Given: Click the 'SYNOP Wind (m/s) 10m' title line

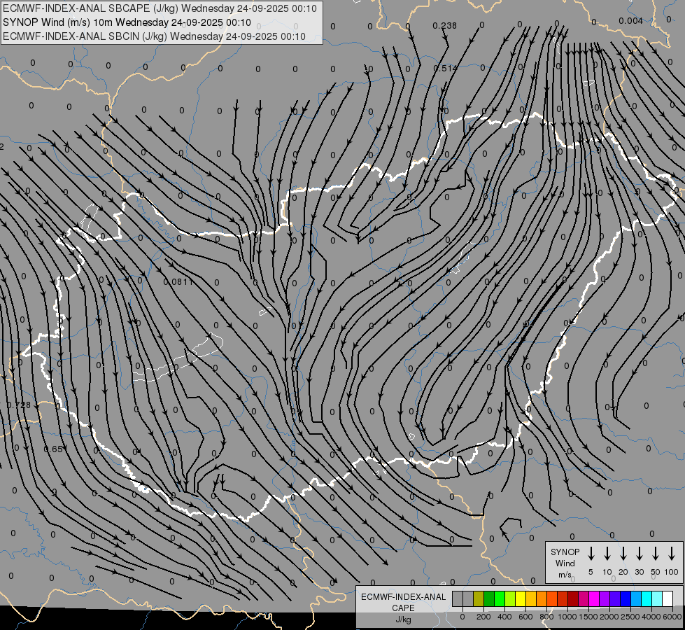Looking at the screenshot, I should [x=127, y=22].
